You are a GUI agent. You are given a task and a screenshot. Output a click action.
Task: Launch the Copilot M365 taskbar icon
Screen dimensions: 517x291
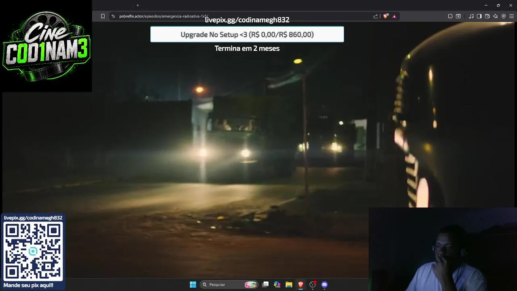(277, 285)
